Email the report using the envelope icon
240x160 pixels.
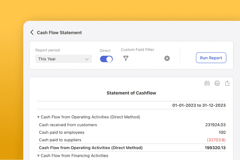click(x=207, y=83)
